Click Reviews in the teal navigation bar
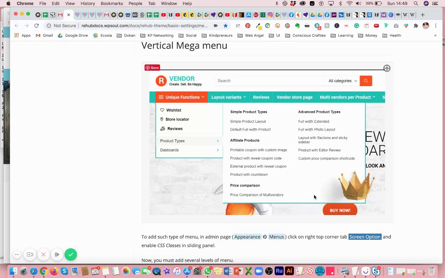445x278 pixels. tap(261, 97)
